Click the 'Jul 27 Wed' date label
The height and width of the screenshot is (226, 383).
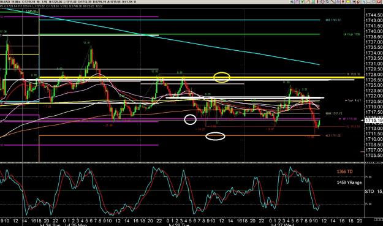(x=283, y=225)
